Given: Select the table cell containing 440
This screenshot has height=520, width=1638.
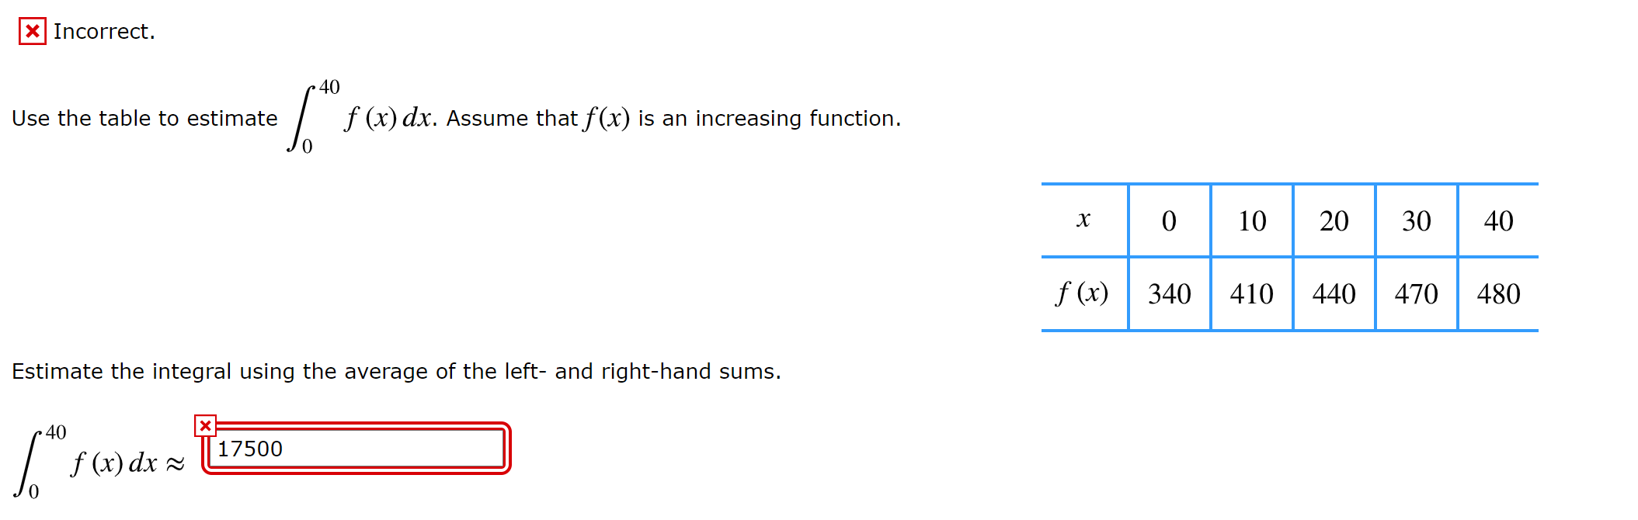Looking at the screenshot, I should click(1334, 293).
